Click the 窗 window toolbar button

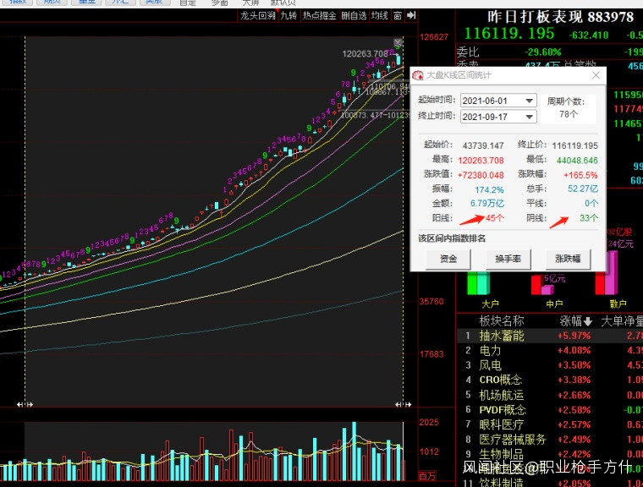[398, 15]
